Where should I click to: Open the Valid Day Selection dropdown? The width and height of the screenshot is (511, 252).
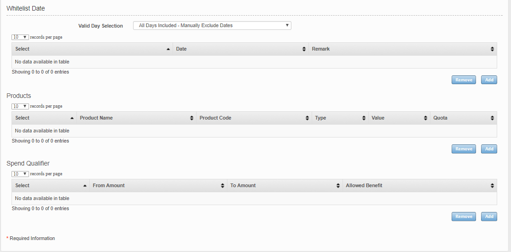coord(212,26)
